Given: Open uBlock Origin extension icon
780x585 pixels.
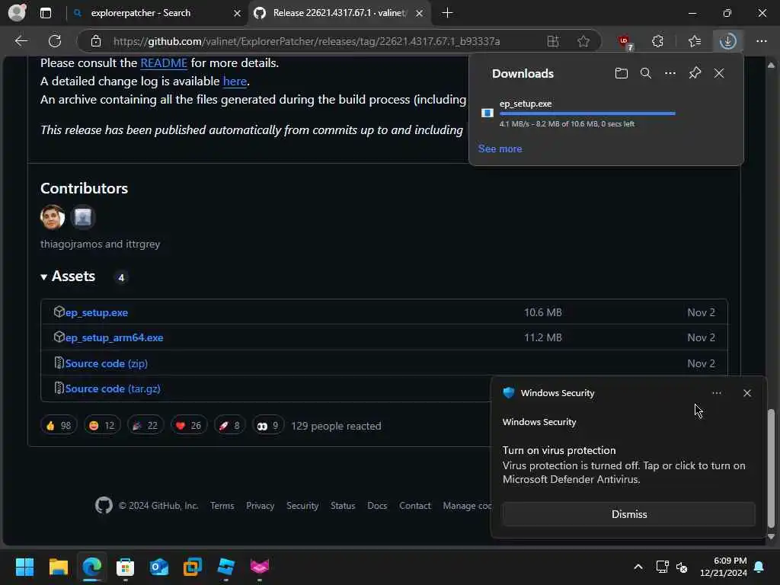Looking at the screenshot, I should (x=625, y=43).
